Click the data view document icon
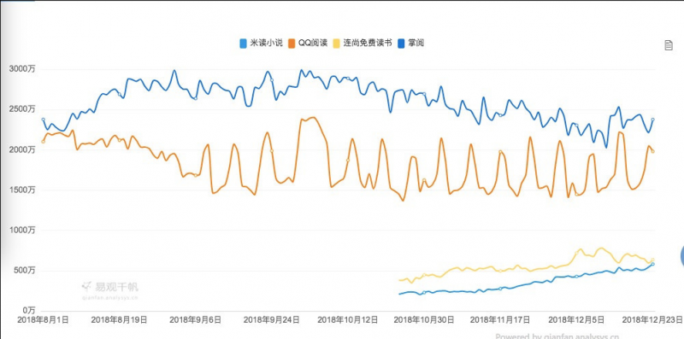 click(x=669, y=45)
